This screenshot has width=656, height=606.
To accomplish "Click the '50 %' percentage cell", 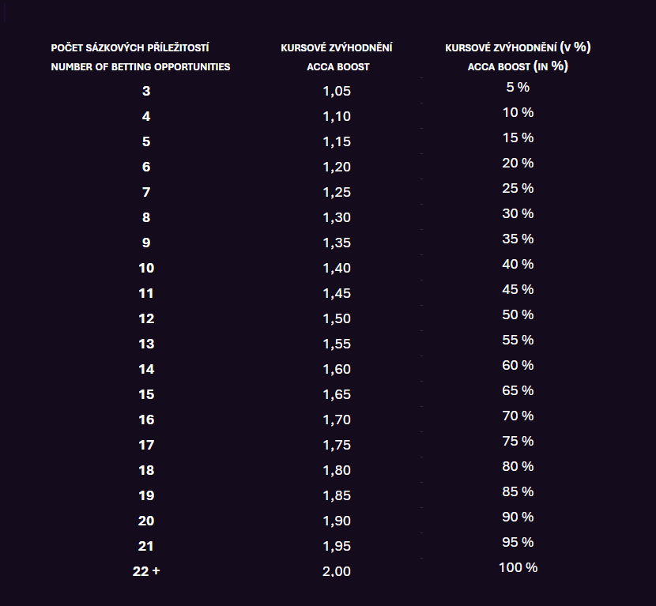I will point(518,315).
